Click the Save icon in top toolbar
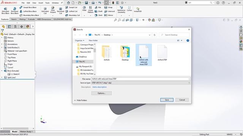Screen dimensions: 243x136 86,3
